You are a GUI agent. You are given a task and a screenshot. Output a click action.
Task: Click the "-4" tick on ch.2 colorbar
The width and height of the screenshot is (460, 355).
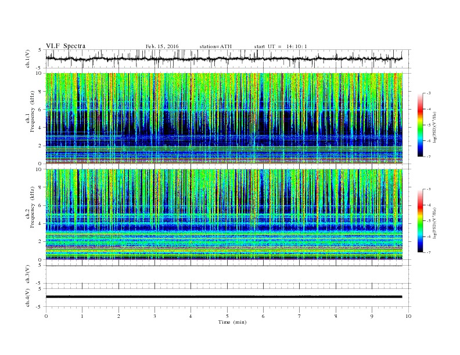click(429, 205)
